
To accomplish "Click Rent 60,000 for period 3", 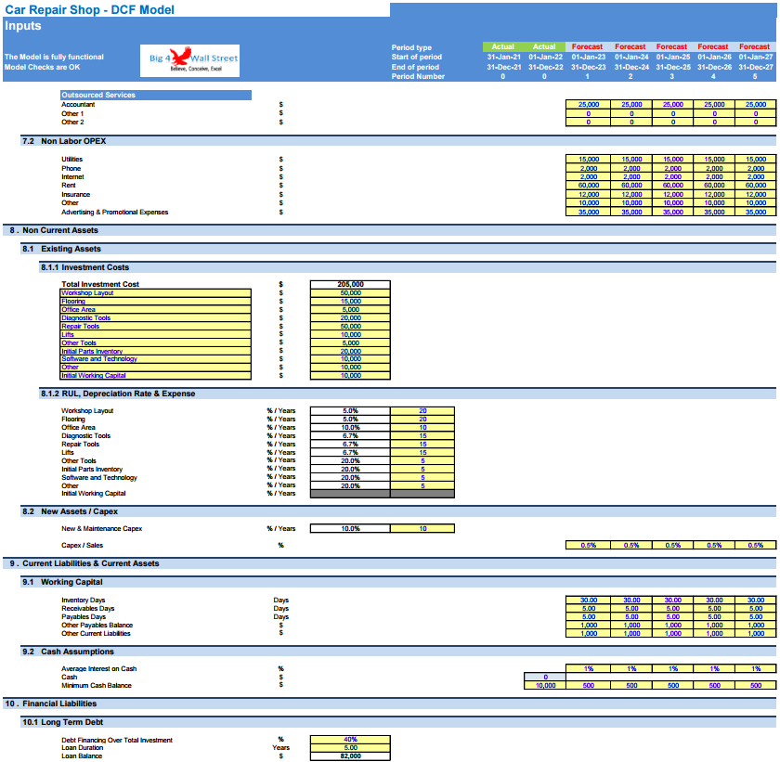I will (673, 185).
